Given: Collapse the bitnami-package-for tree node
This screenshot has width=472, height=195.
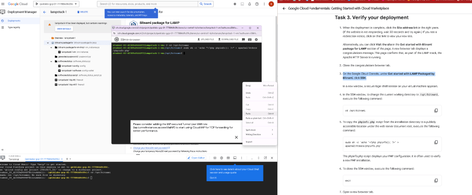Looking at the screenshot, I should 48,43.
